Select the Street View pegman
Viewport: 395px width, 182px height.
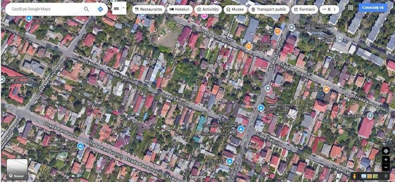click(355, 176)
